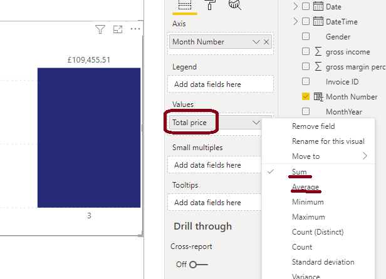Open the Month Number axis dropdown arrow

(x=256, y=42)
